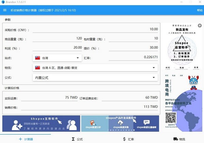The width and height of the screenshot is (204, 143).
Task: Switch to the 物流 tab
Action: tap(179, 139)
